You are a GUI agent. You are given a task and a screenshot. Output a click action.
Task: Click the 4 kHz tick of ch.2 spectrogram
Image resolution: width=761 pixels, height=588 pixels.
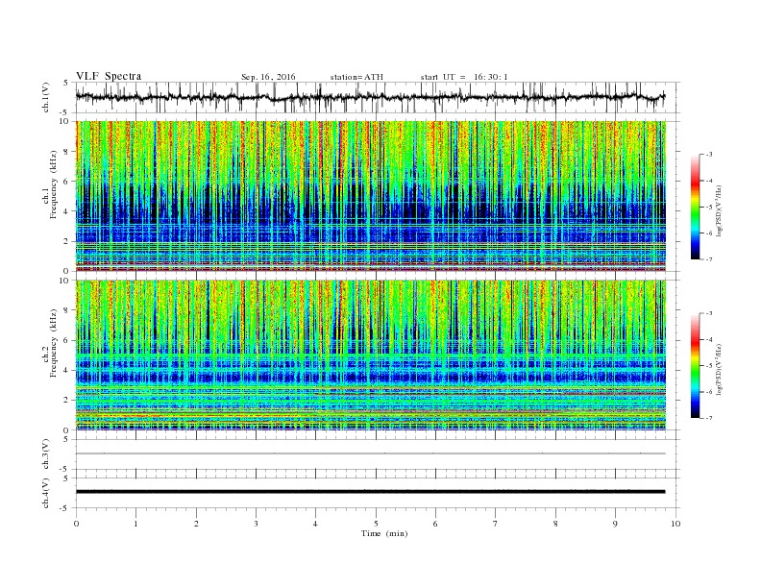(x=67, y=371)
